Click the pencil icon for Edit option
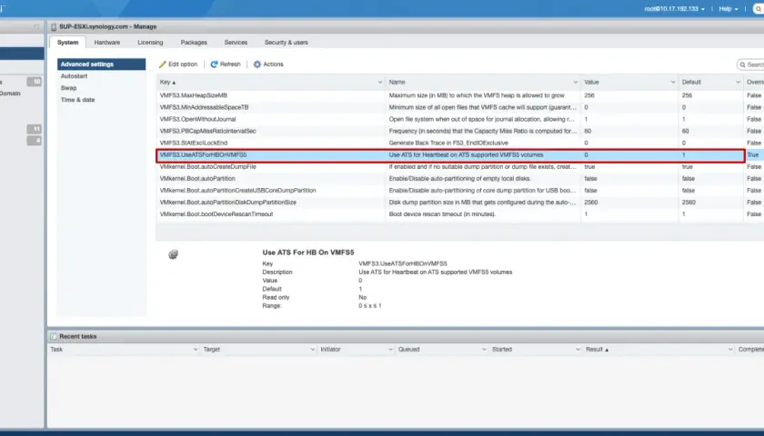The image size is (764, 436). 163,64
